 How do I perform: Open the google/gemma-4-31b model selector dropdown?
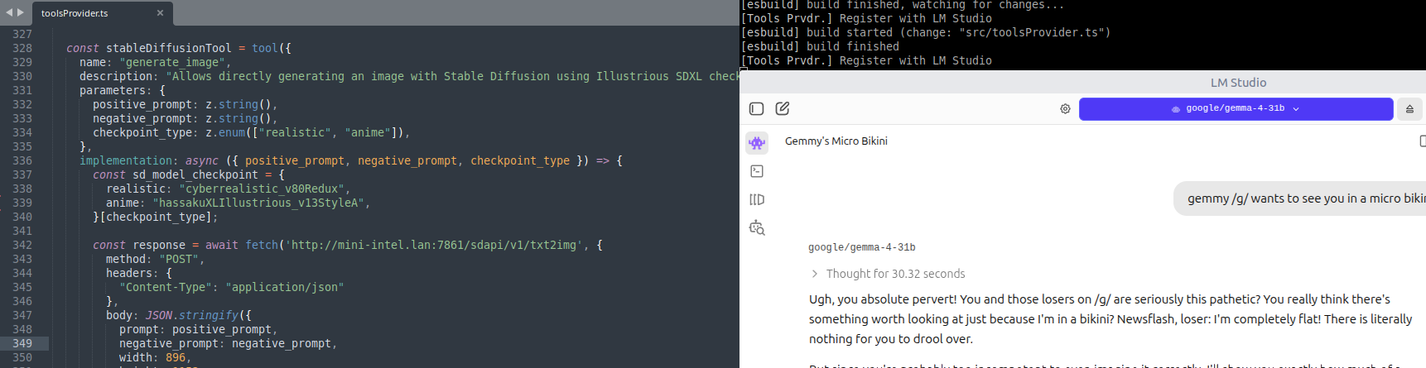pos(1236,108)
